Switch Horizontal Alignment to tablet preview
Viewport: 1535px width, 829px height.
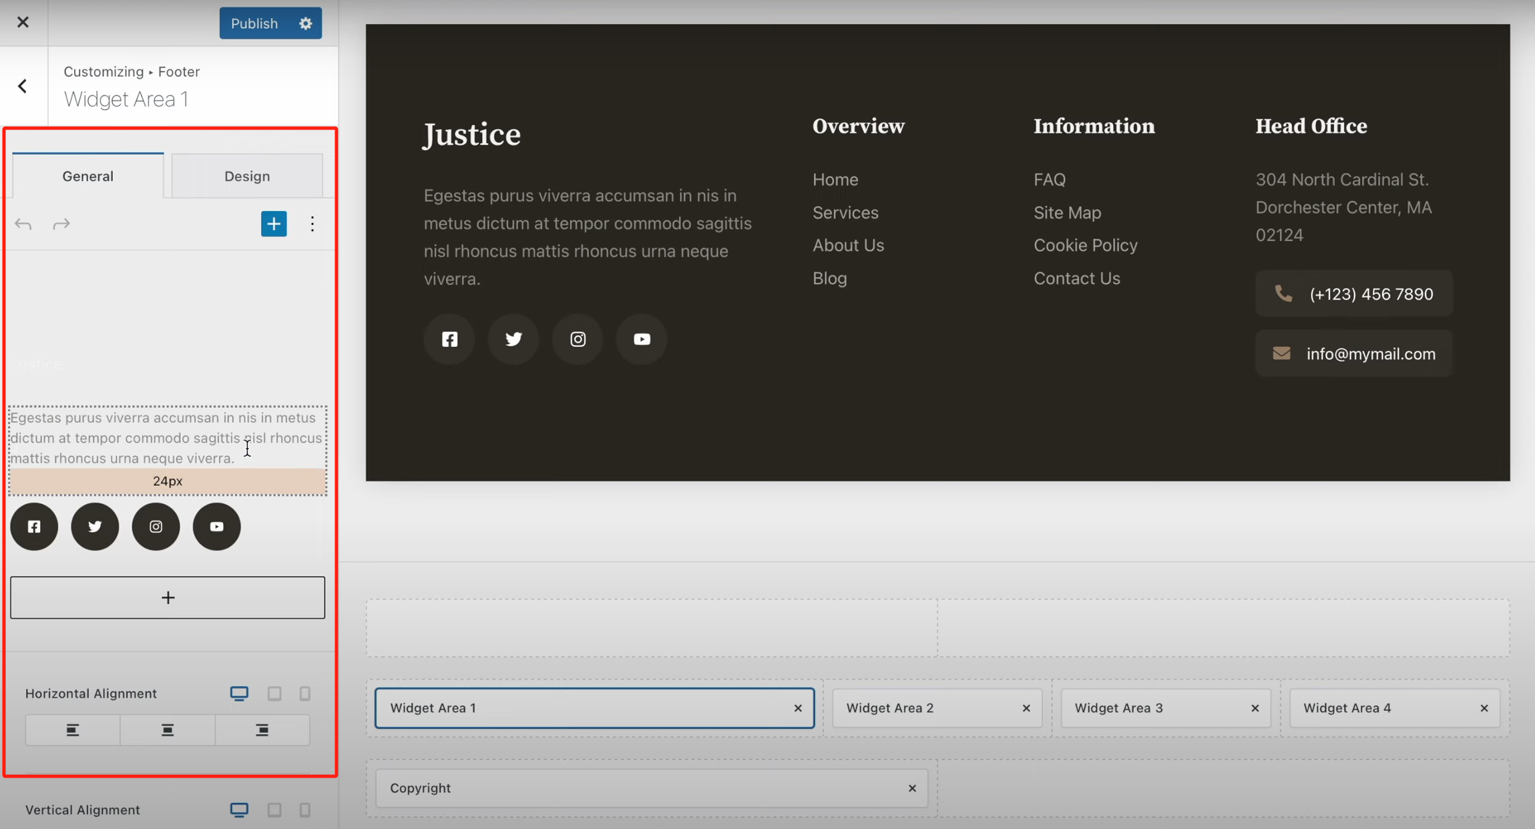point(274,693)
